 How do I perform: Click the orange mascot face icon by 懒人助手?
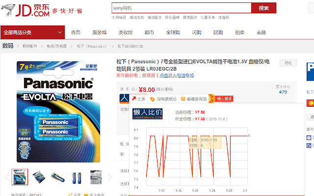(x=211, y=98)
